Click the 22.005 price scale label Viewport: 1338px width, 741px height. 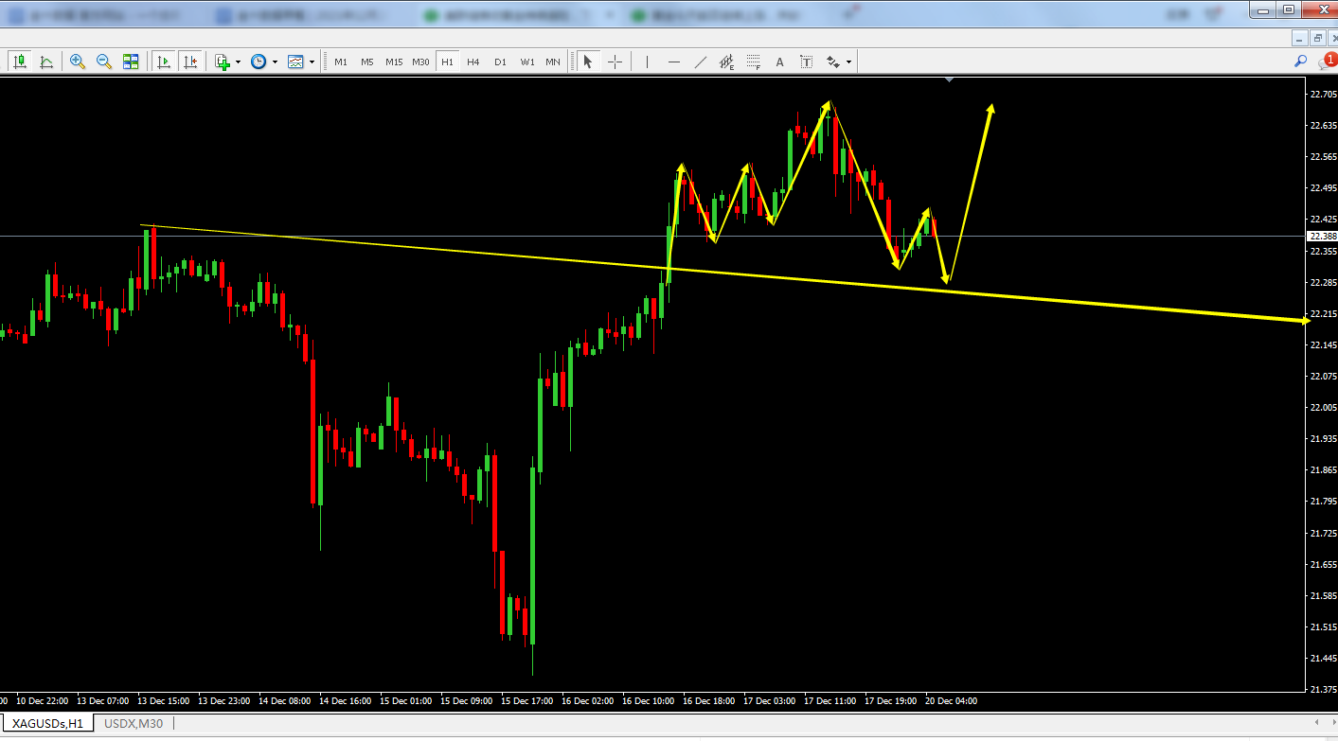tap(1323, 407)
